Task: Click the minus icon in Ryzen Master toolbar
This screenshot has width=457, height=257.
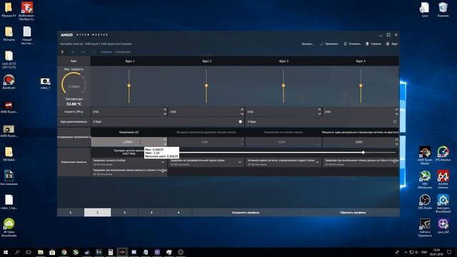Action: point(83,52)
